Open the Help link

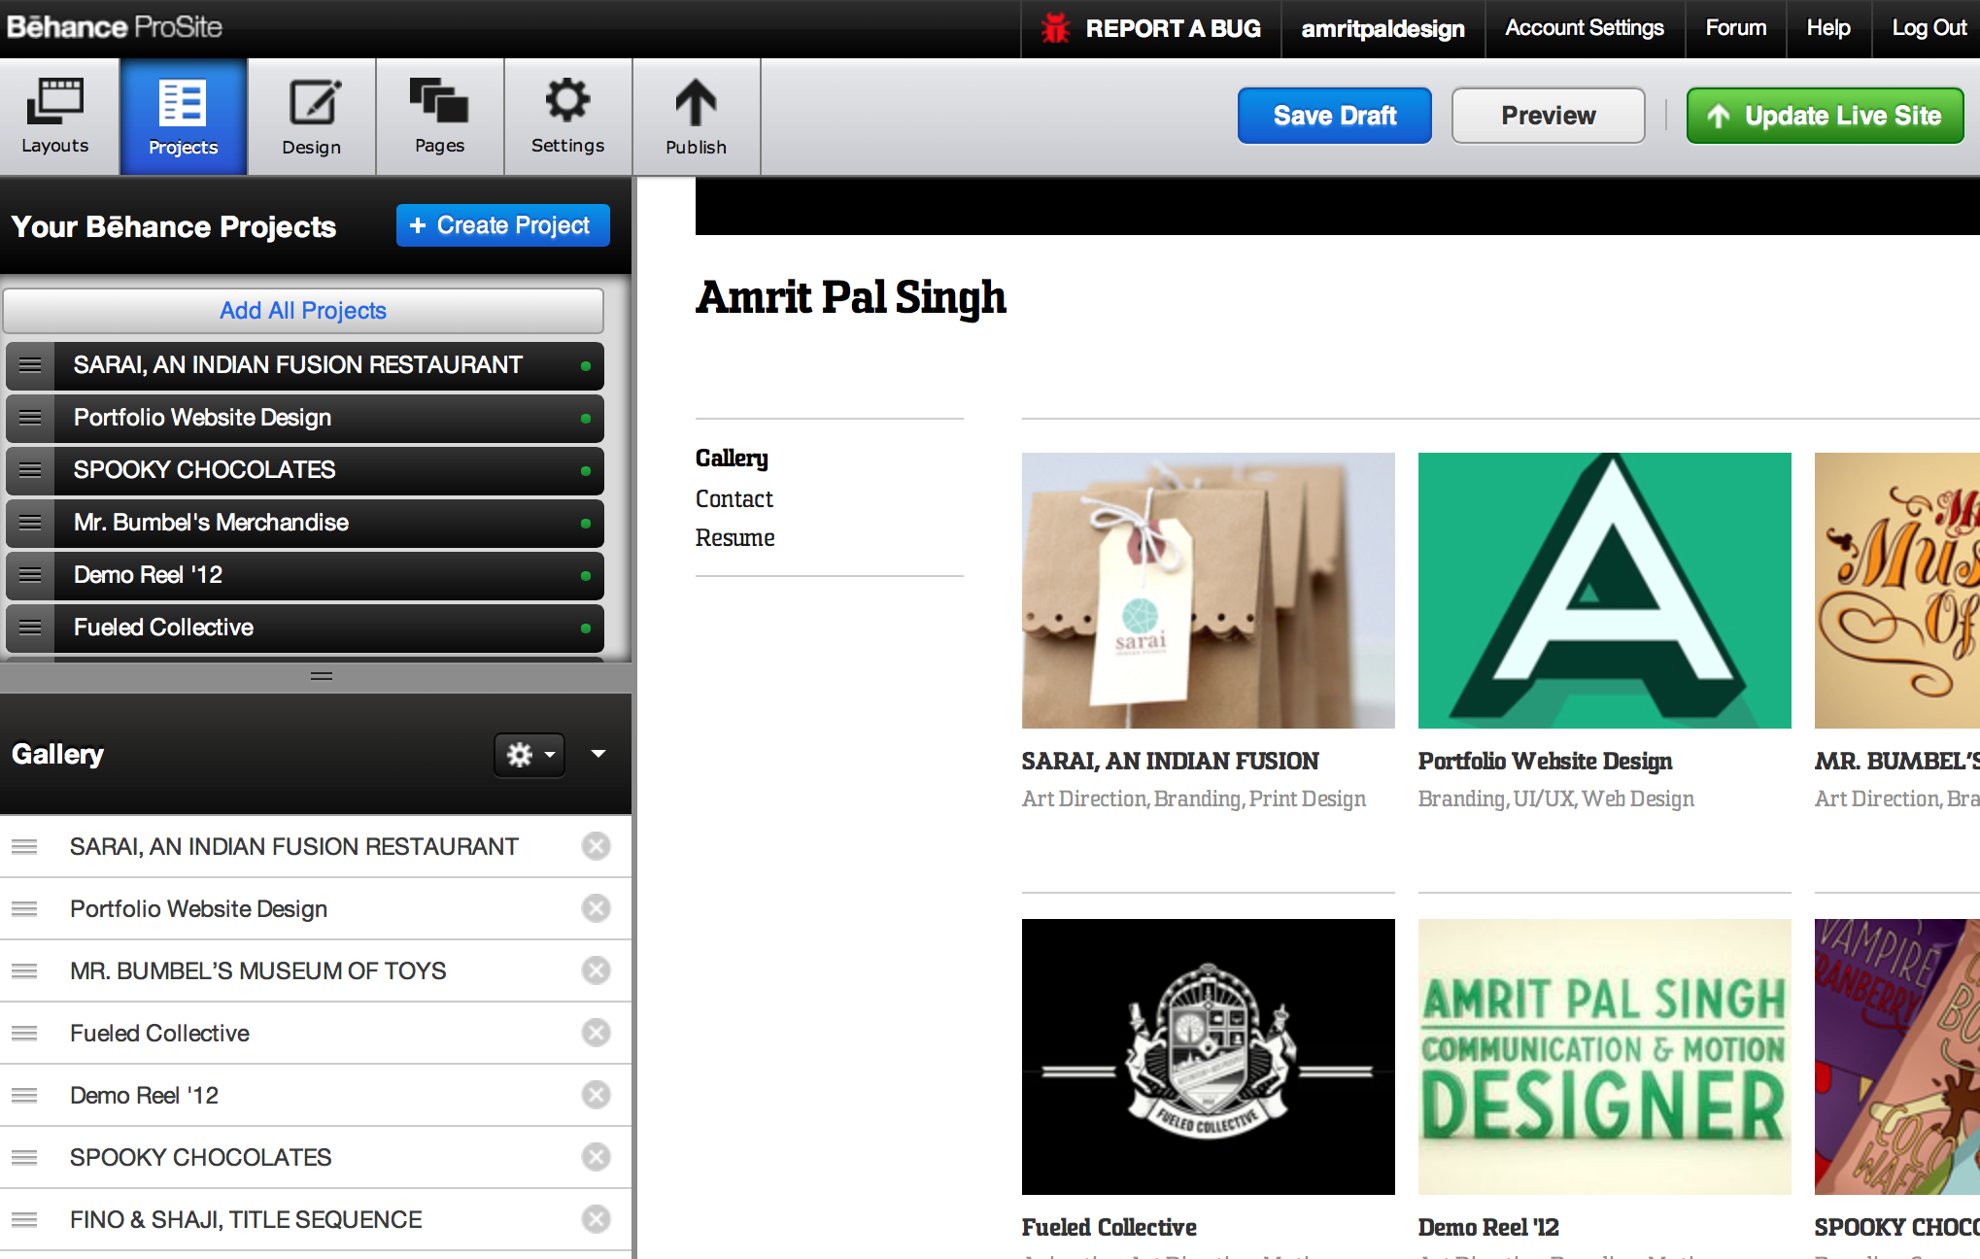(x=1828, y=28)
